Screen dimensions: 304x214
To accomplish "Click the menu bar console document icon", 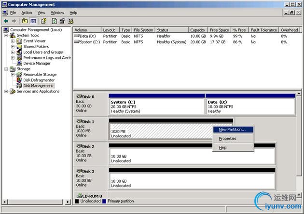I will point(5,13).
